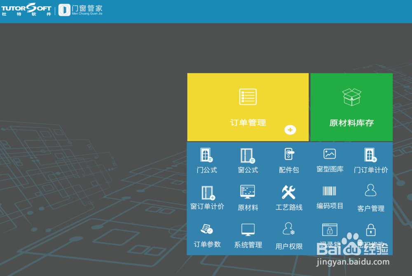The width and height of the screenshot is (412, 276).
Task: Open the 系统管理 screen icon
Action: pos(248,230)
